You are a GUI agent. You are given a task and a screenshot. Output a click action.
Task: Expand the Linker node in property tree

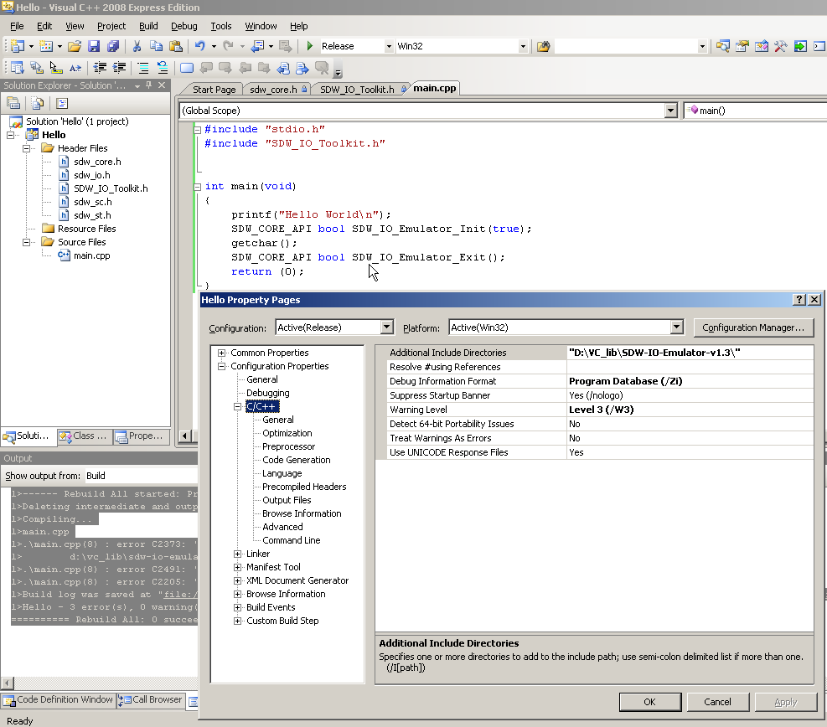pyautogui.click(x=237, y=554)
